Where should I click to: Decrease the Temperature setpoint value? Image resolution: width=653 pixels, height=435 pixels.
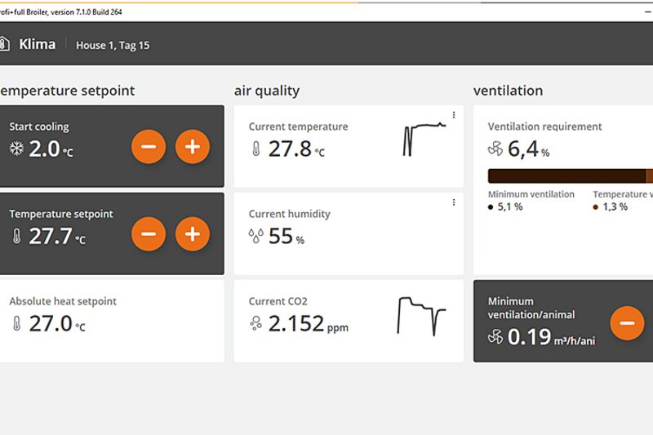coord(149,235)
